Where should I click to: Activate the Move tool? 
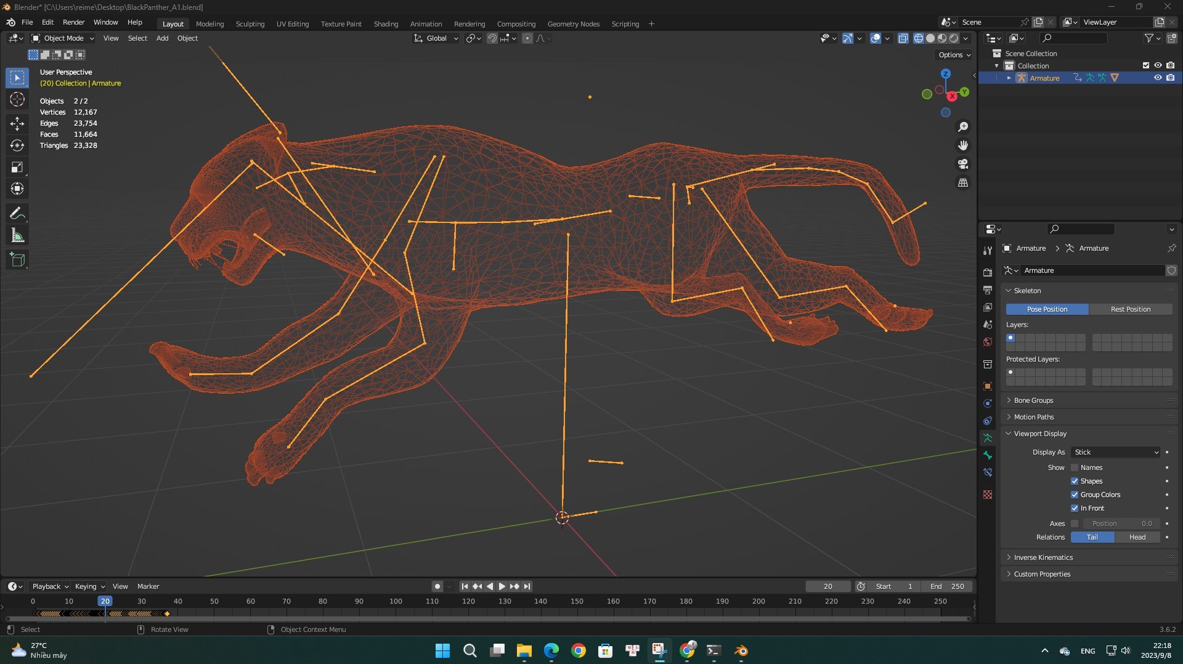tap(17, 124)
